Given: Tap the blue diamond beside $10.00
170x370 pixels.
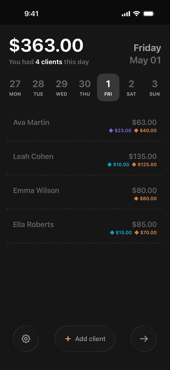Looking at the screenshot, I should tap(109, 164).
